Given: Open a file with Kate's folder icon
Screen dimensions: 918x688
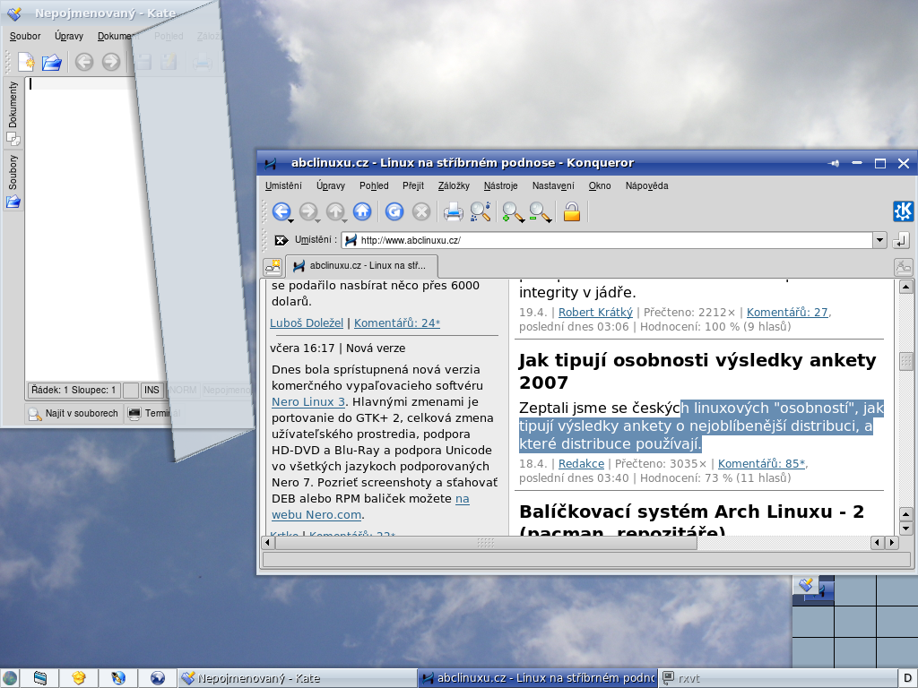Looking at the screenshot, I should [52, 62].
